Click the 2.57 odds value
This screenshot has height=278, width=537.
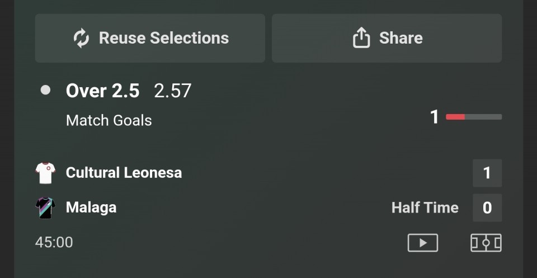(x=172, y=91)
